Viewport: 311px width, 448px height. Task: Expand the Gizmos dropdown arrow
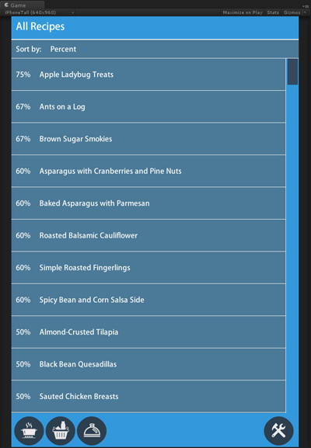point(305,12)
